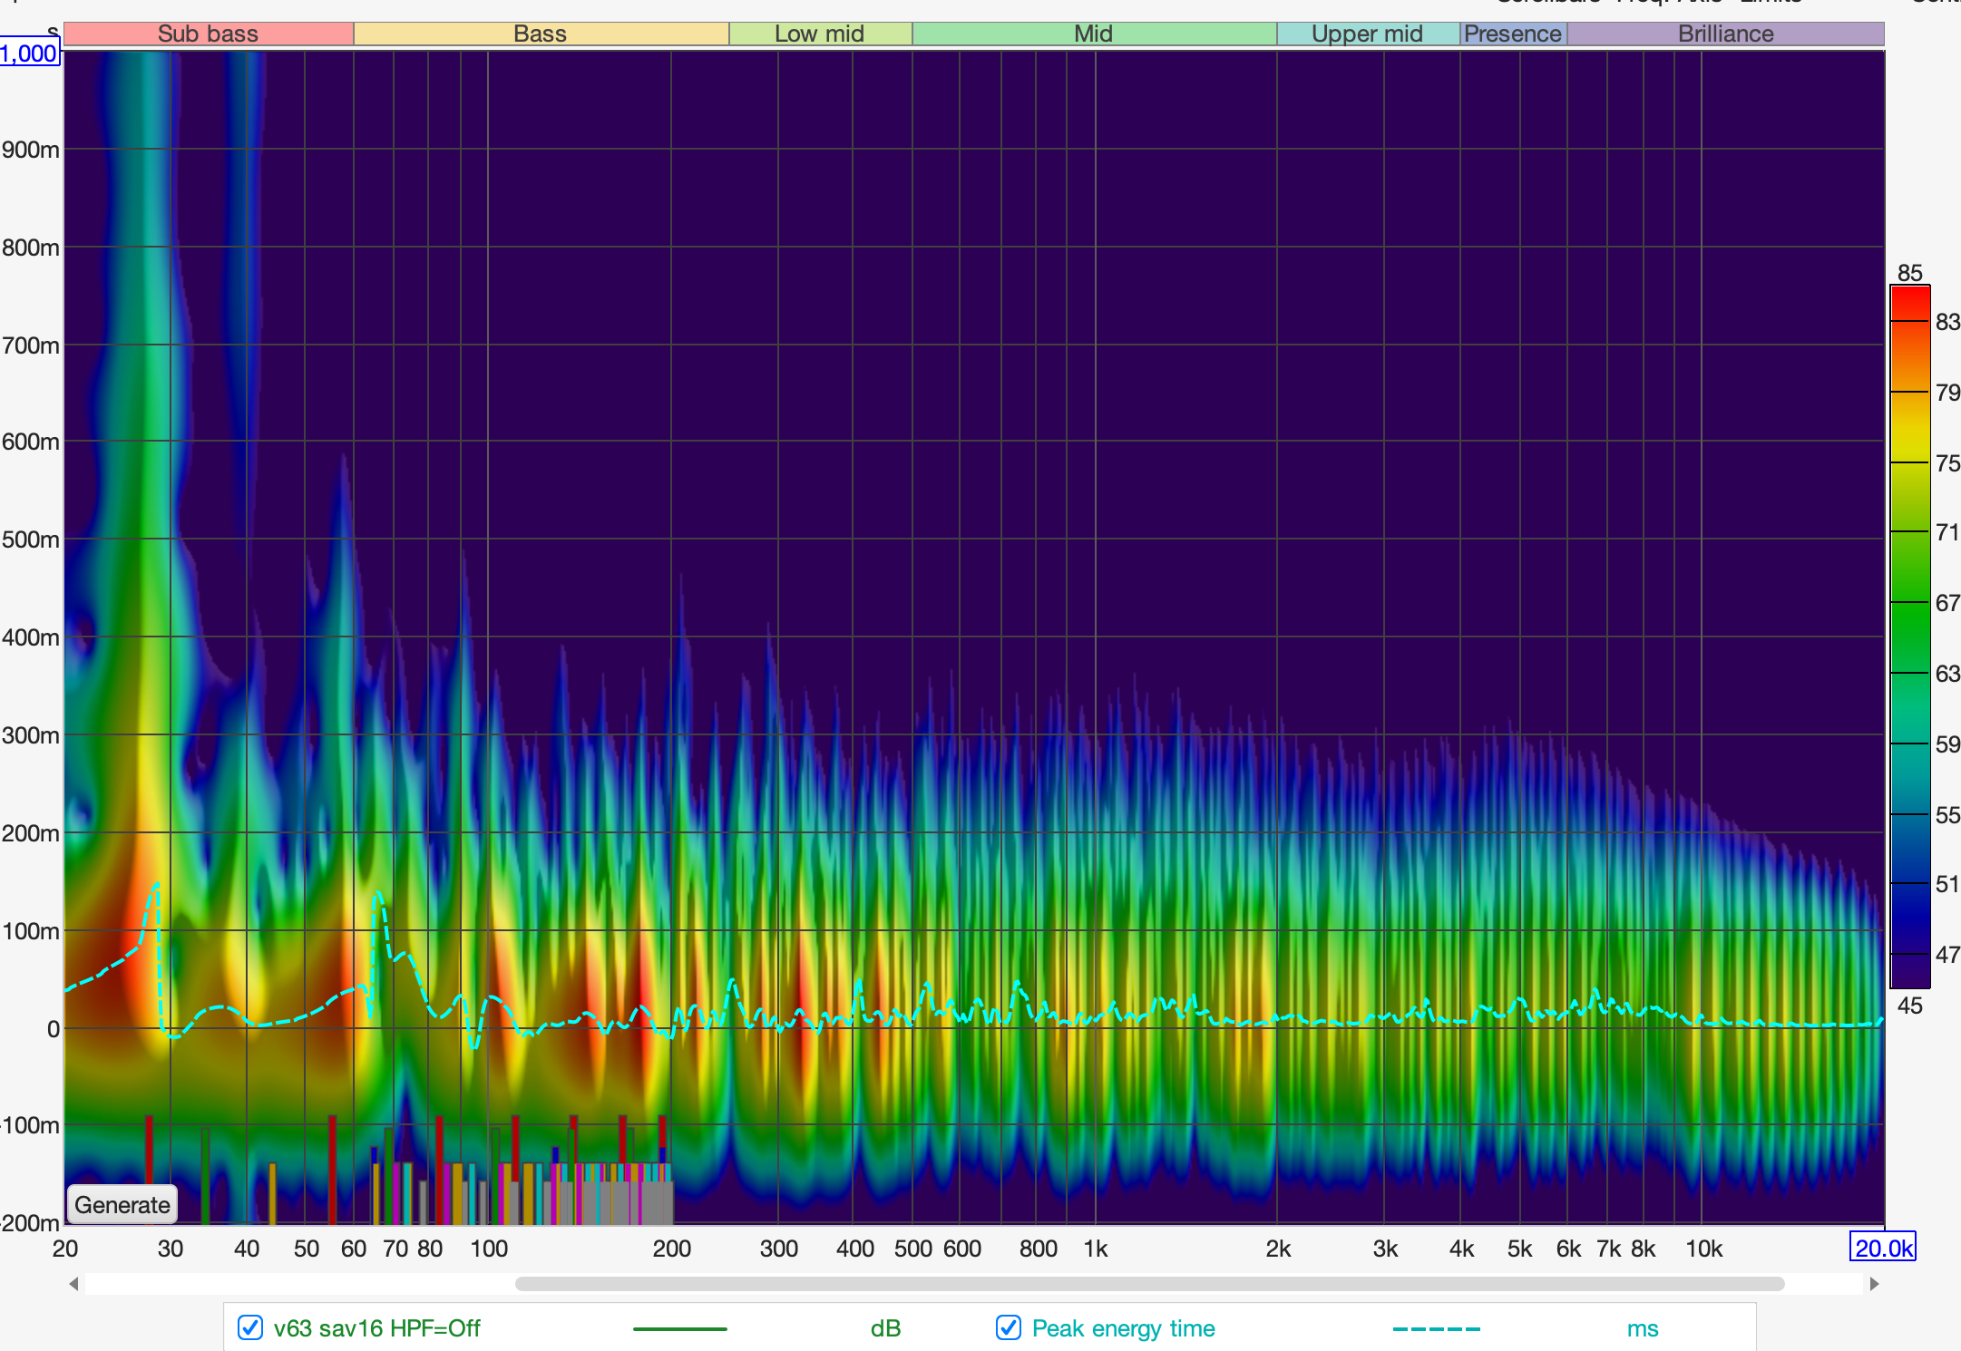Select the Low mid band label
This screenshot has height=1351, width=1961.
[819, 34]
